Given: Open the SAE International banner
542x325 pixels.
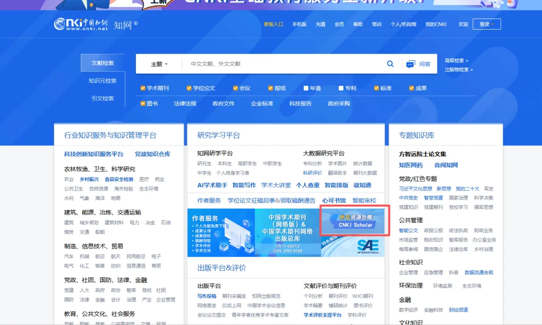Looking at the screenshot, I should pos(353,246).
